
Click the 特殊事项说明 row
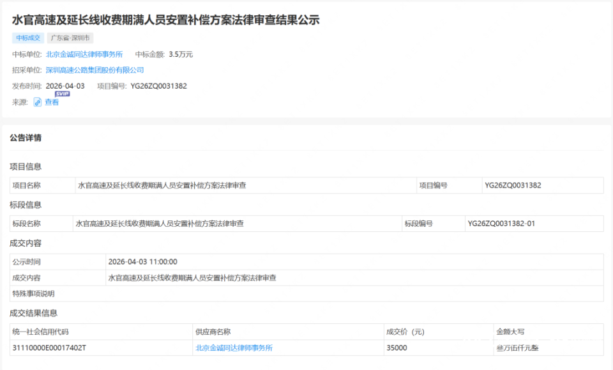pos(306,294)
